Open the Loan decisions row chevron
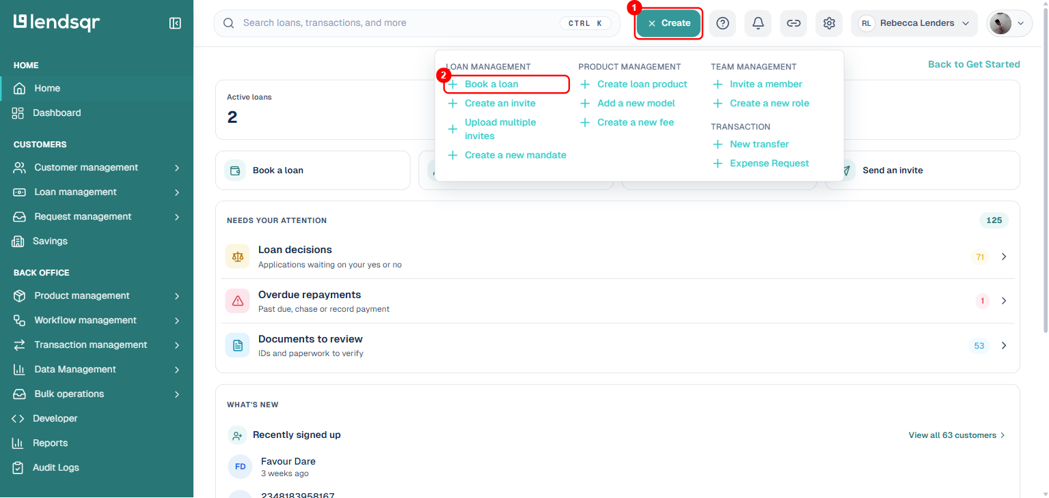 1004,257
